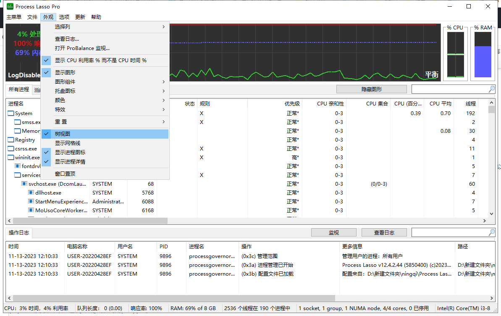Expand the 特效 submenu

tap(105, 110)
